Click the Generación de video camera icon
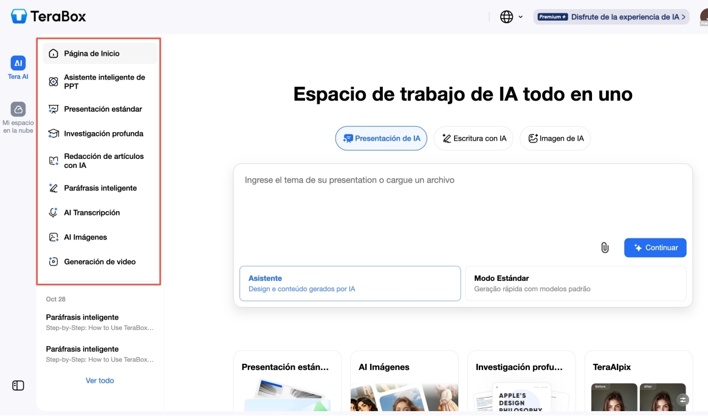 [x=53, y=261]
